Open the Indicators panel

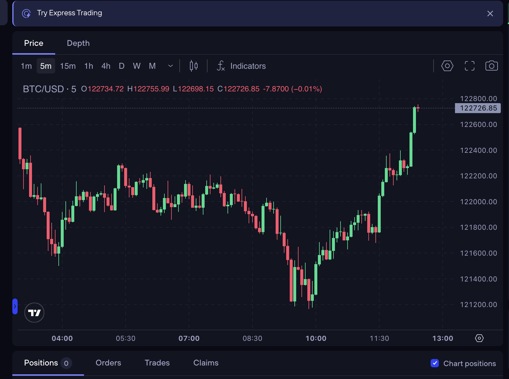241,66
